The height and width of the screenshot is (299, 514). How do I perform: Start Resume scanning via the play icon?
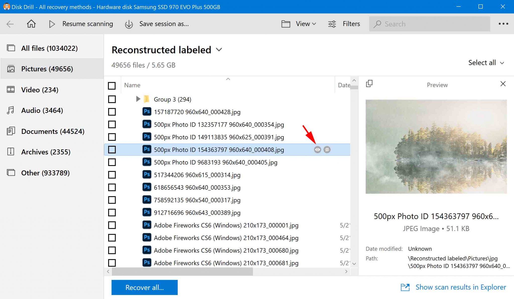click(x=52, y=24)
